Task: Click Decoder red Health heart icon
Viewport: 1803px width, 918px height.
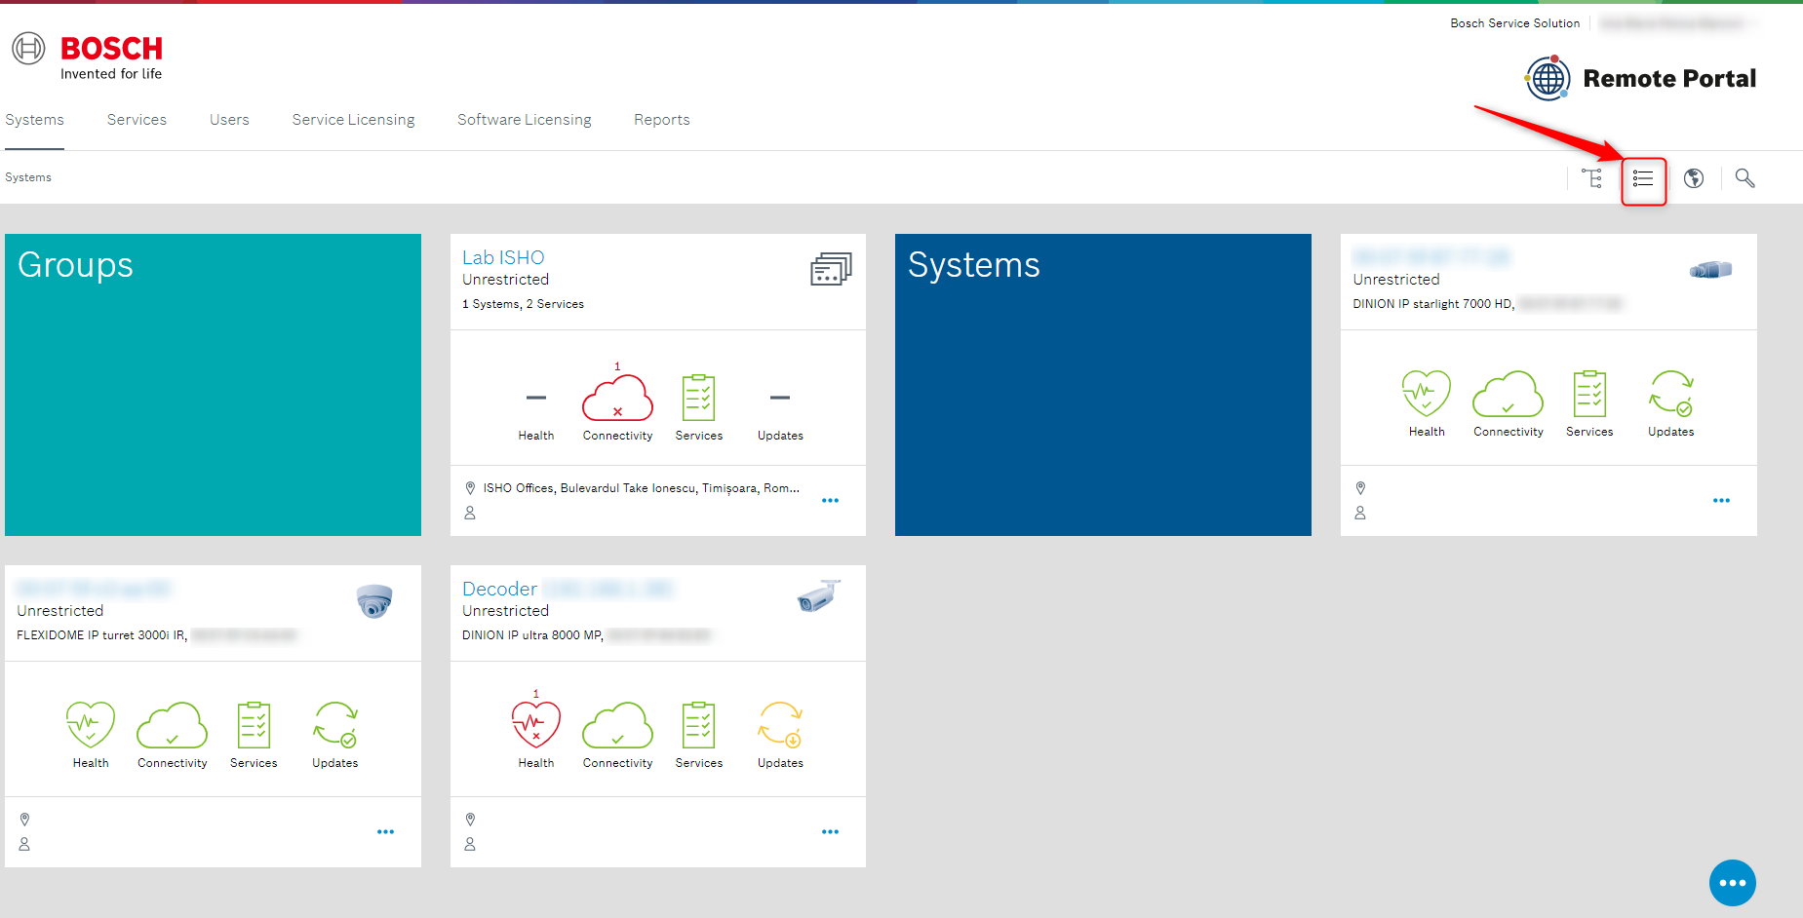Action: pos(535,726)
